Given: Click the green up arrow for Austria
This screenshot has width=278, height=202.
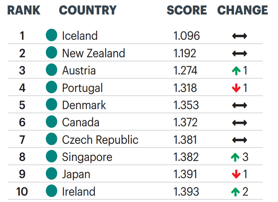Looking at the screenshot, I should (236, 70).
